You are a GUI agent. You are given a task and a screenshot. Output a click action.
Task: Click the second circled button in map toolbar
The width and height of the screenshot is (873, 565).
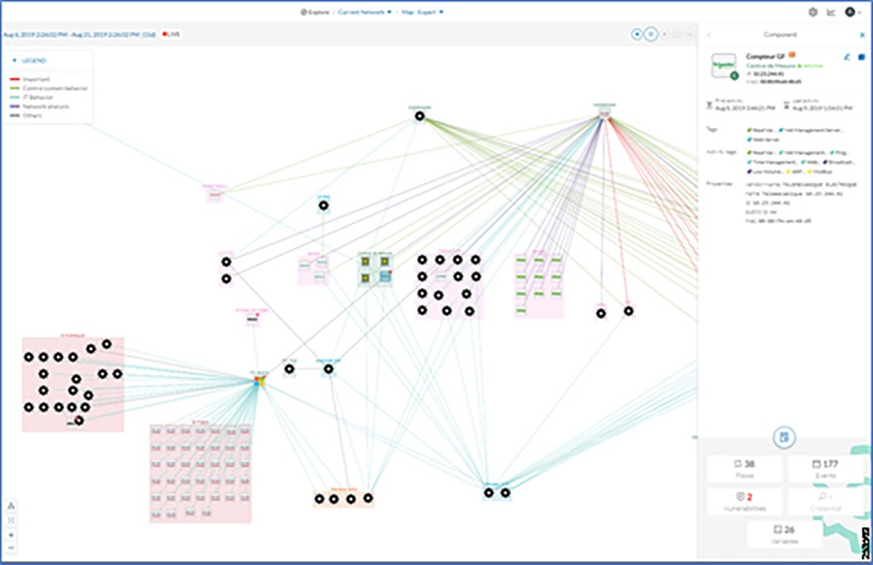pyautogui.click(x=650, y=35)
